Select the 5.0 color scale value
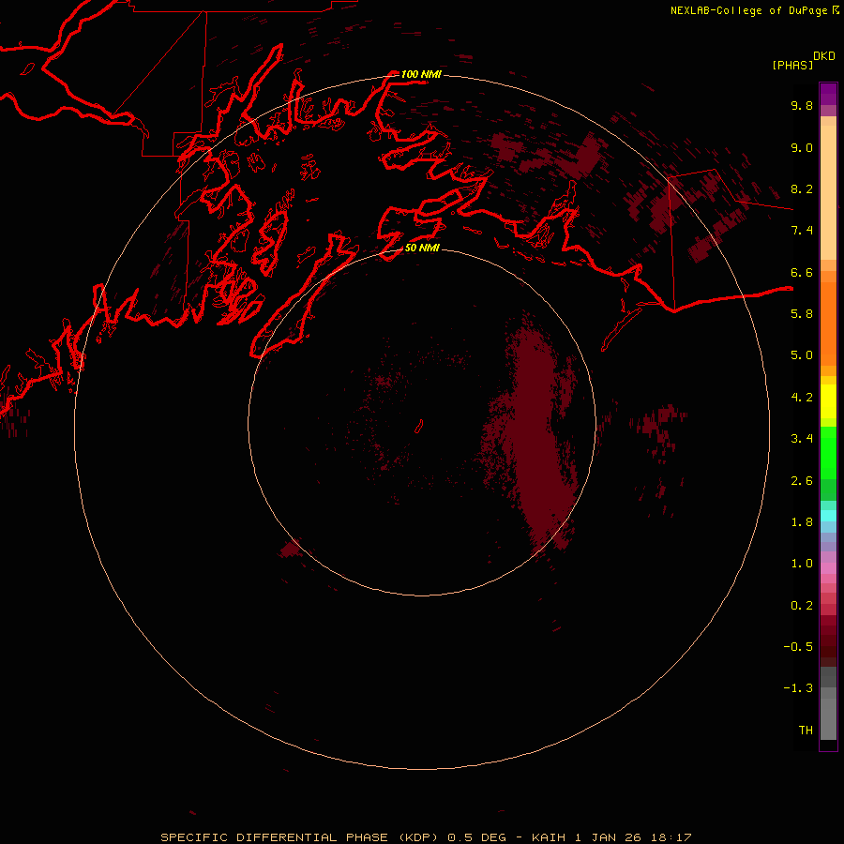This screenshot has height=844, width=844. click(802, 355)
